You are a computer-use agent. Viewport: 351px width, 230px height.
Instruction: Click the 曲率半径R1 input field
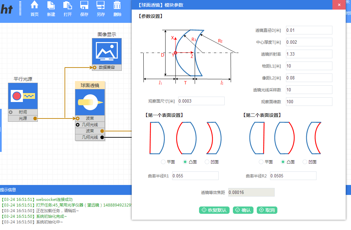pos(195,176)
